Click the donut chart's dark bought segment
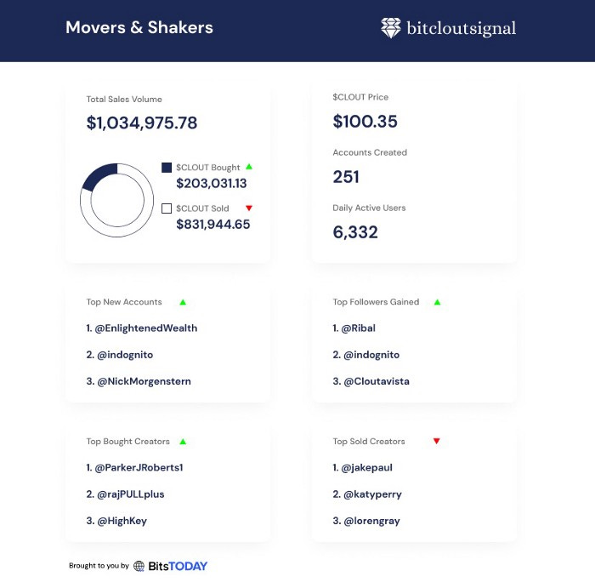595x588 pixels. (x=99, y=175)
